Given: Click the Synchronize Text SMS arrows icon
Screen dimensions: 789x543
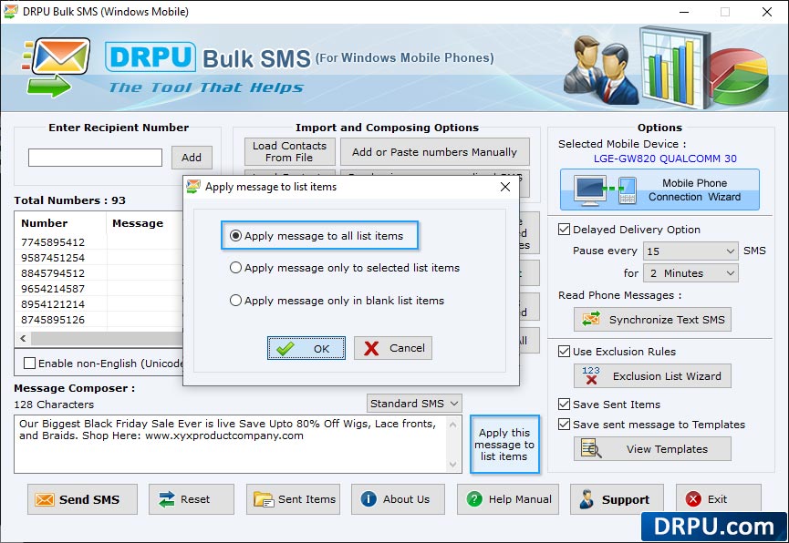Looking at the screenshot, I should 591,319.
